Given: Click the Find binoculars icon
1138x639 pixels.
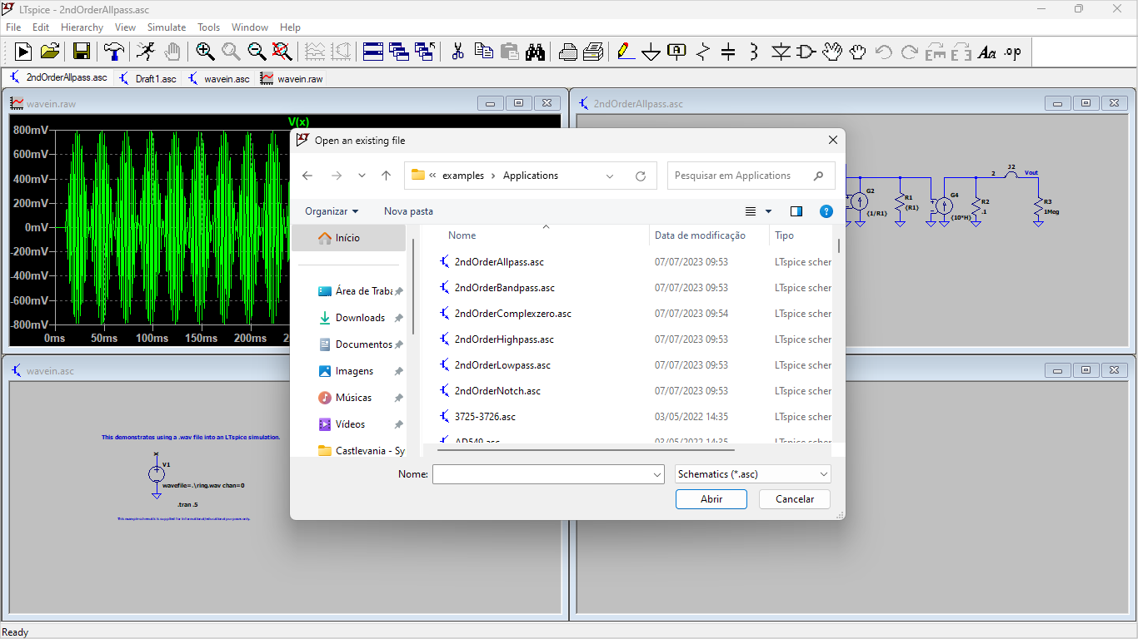Looking at the screenshot, I should tap(536, 52).
